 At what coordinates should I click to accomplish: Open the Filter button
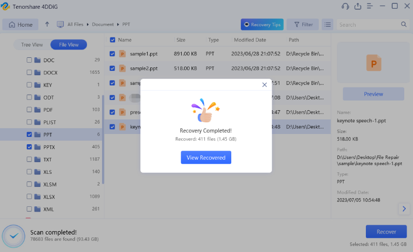pyautogui.click(x=303, y=24)
